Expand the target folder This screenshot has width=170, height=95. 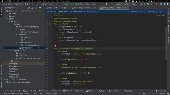pos(7,64)
